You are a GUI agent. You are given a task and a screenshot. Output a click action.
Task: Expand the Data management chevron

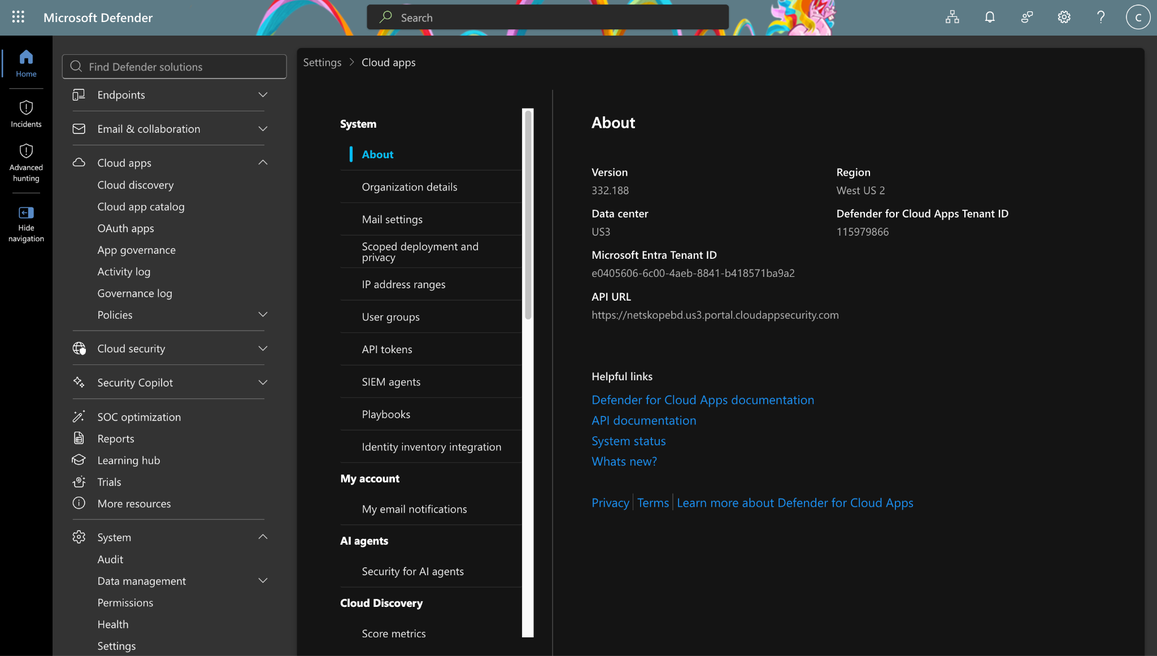[263, 581]
